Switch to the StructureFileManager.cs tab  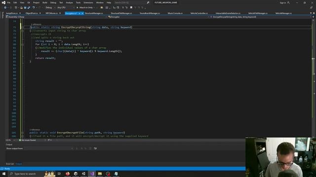pos(121,13)
